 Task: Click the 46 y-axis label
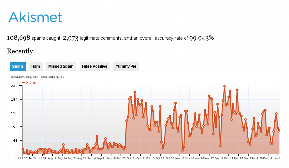15,140
